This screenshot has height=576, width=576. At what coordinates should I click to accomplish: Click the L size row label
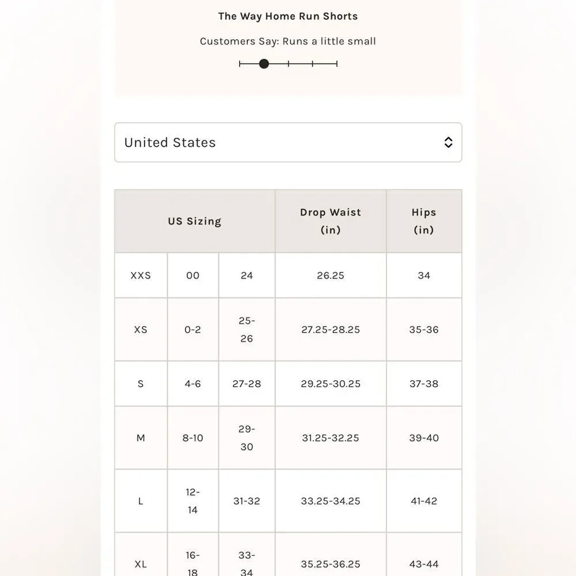pyautogui.click(x=141, y=501)
